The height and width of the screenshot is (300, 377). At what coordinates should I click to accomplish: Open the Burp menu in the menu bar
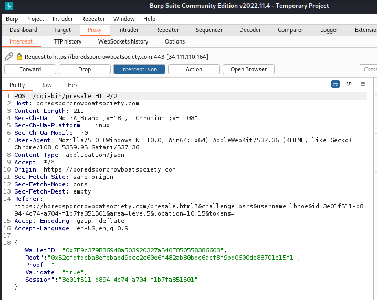12,19
